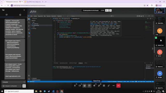
Task: Select Dmitry's screen share thumbnail
Action: pyautogui.click(x=160, y=20)
